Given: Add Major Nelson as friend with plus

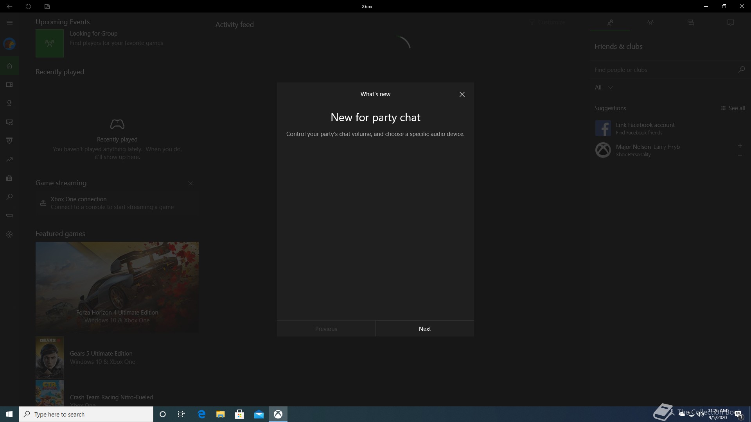Looking at the screenshot, I should tap(740, 146).
